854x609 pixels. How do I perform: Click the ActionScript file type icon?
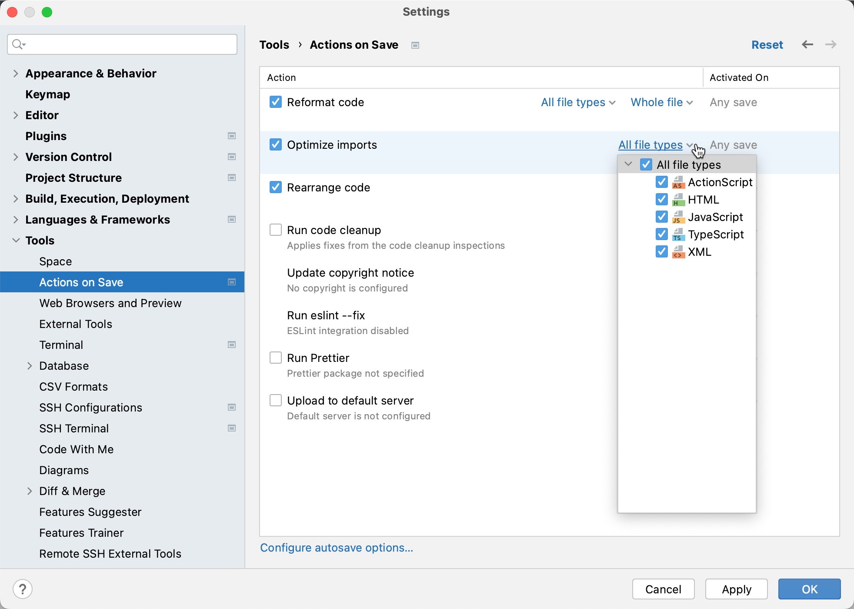click(678, 182)
